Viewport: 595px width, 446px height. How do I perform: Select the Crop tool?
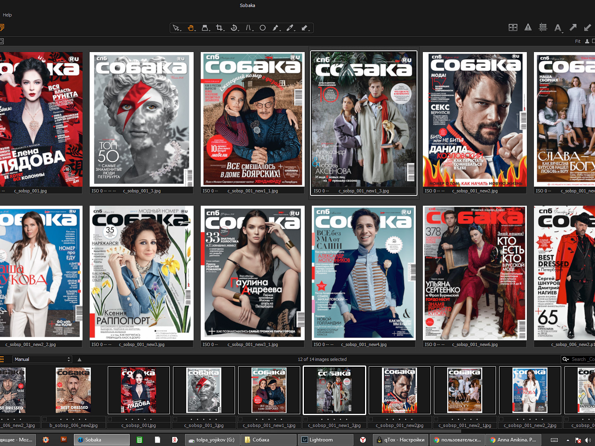coord(219,28)
